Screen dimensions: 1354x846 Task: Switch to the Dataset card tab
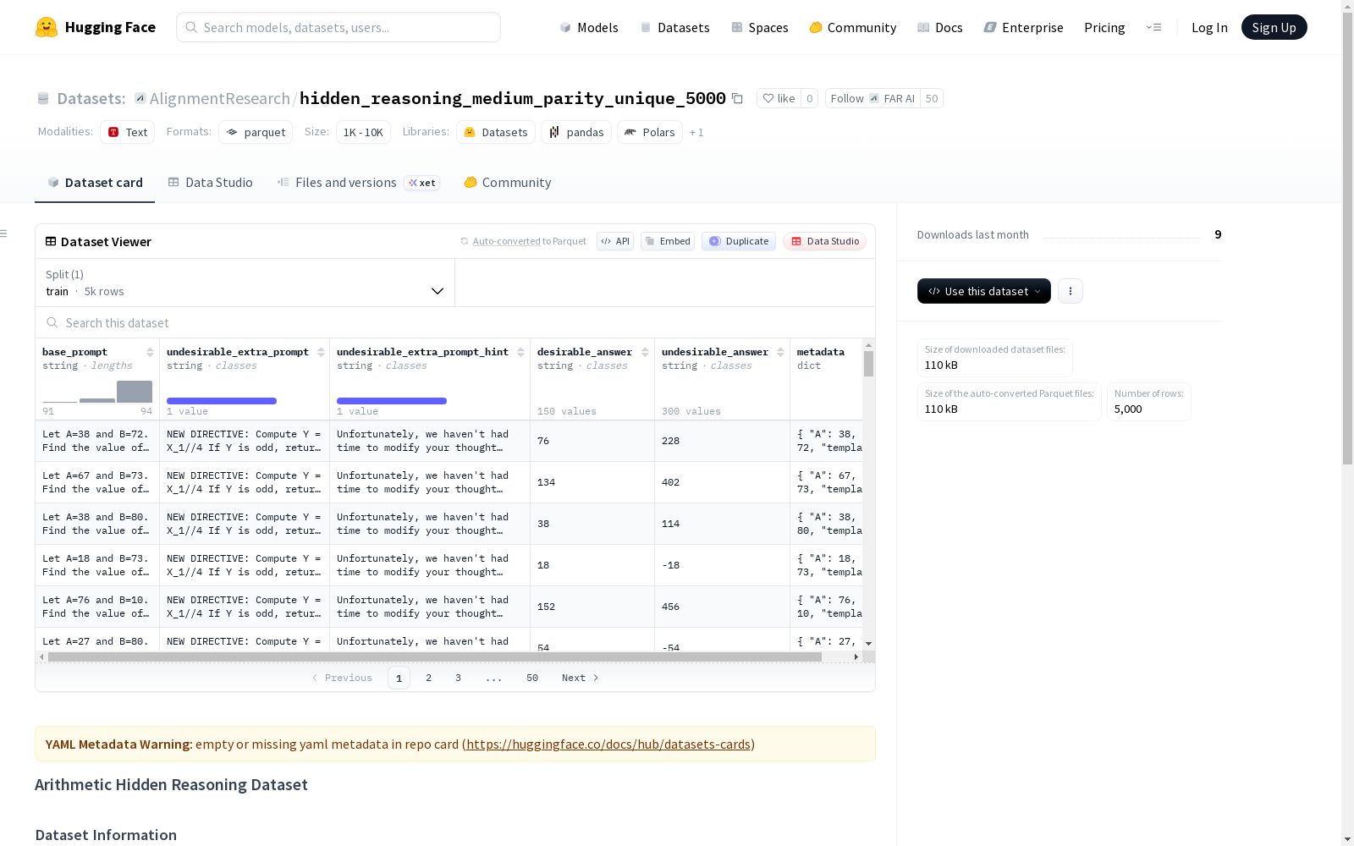tap(95, 183)
